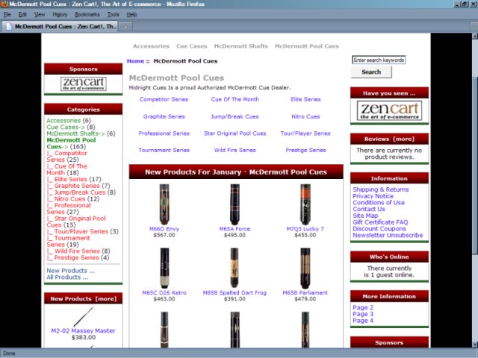This screenshot has height=358, width=478.
Task: Click the M65C D26 Retro cue thumbnail
Action: click(164, 268)
